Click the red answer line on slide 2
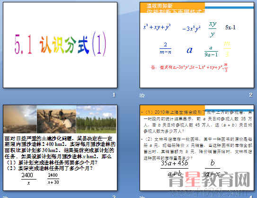 [x=189, y=67]
